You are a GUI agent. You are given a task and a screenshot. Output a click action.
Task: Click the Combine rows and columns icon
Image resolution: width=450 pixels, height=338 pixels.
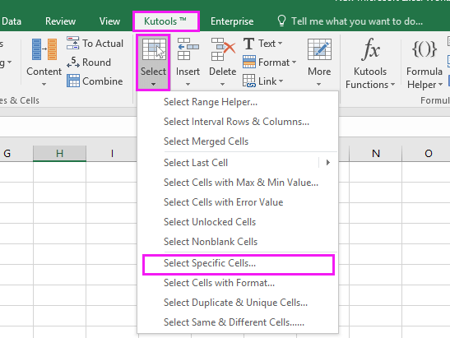coord(73,81)
